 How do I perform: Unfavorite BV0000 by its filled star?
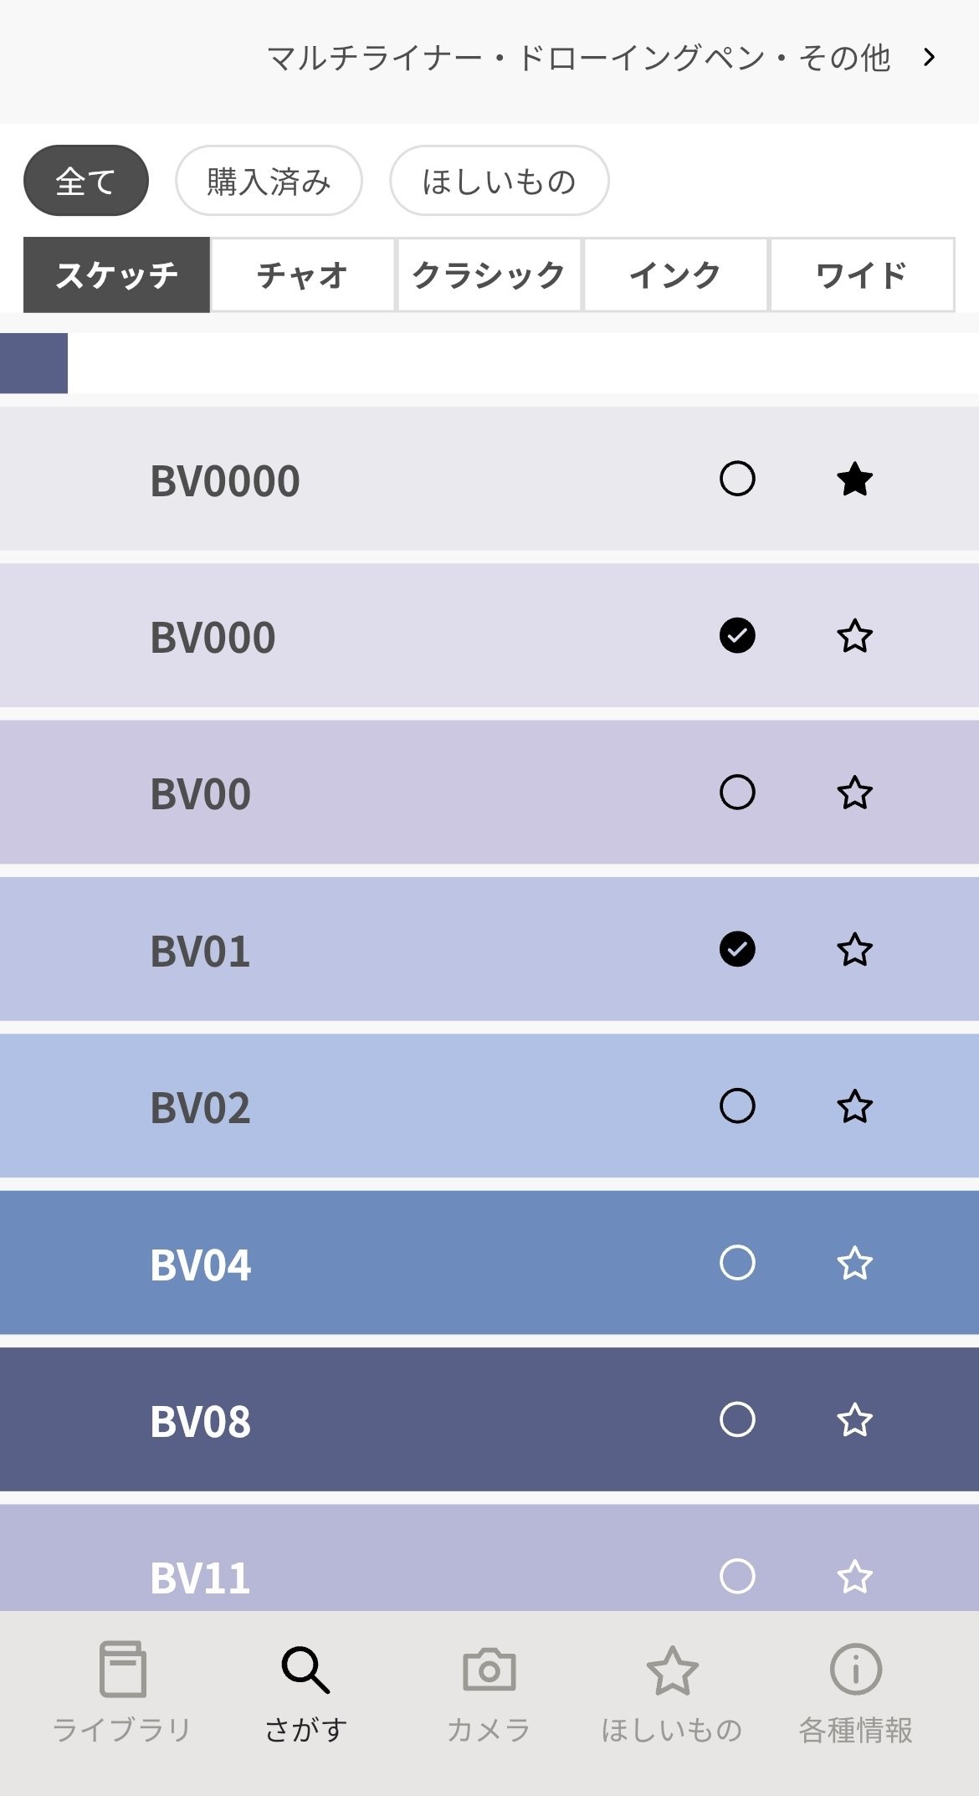point(854,480)
